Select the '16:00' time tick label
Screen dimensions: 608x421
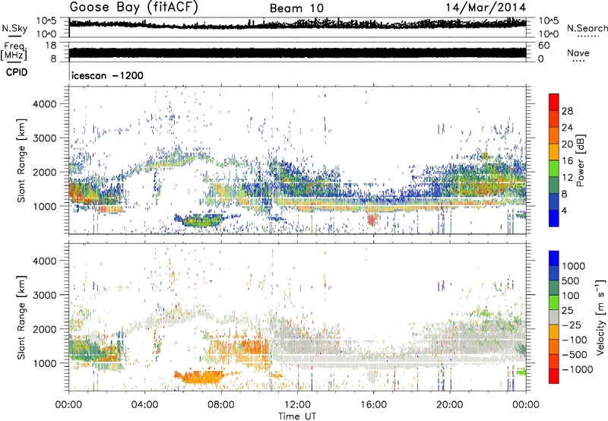point(373,405)
